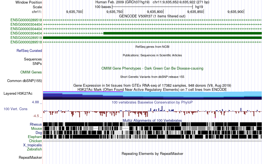Open Short Genetic Variants from dbSNP title
262x164 pixels.
152,77
